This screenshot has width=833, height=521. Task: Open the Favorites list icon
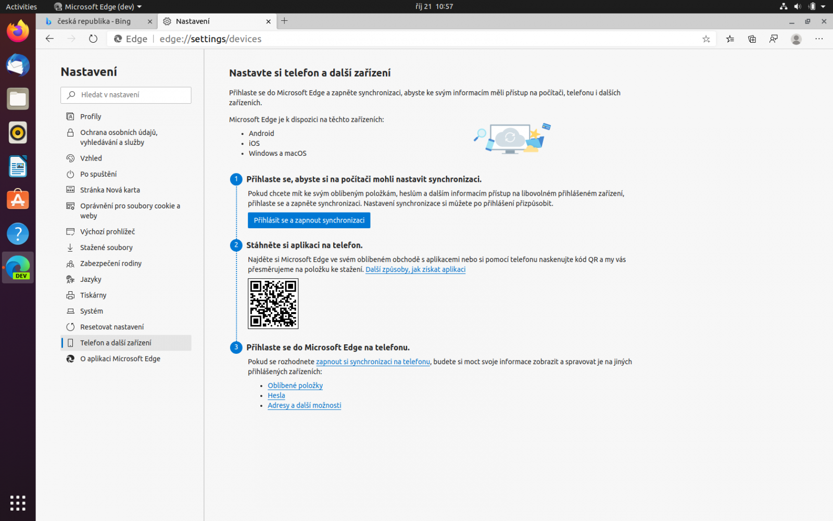tap(729, 39)
